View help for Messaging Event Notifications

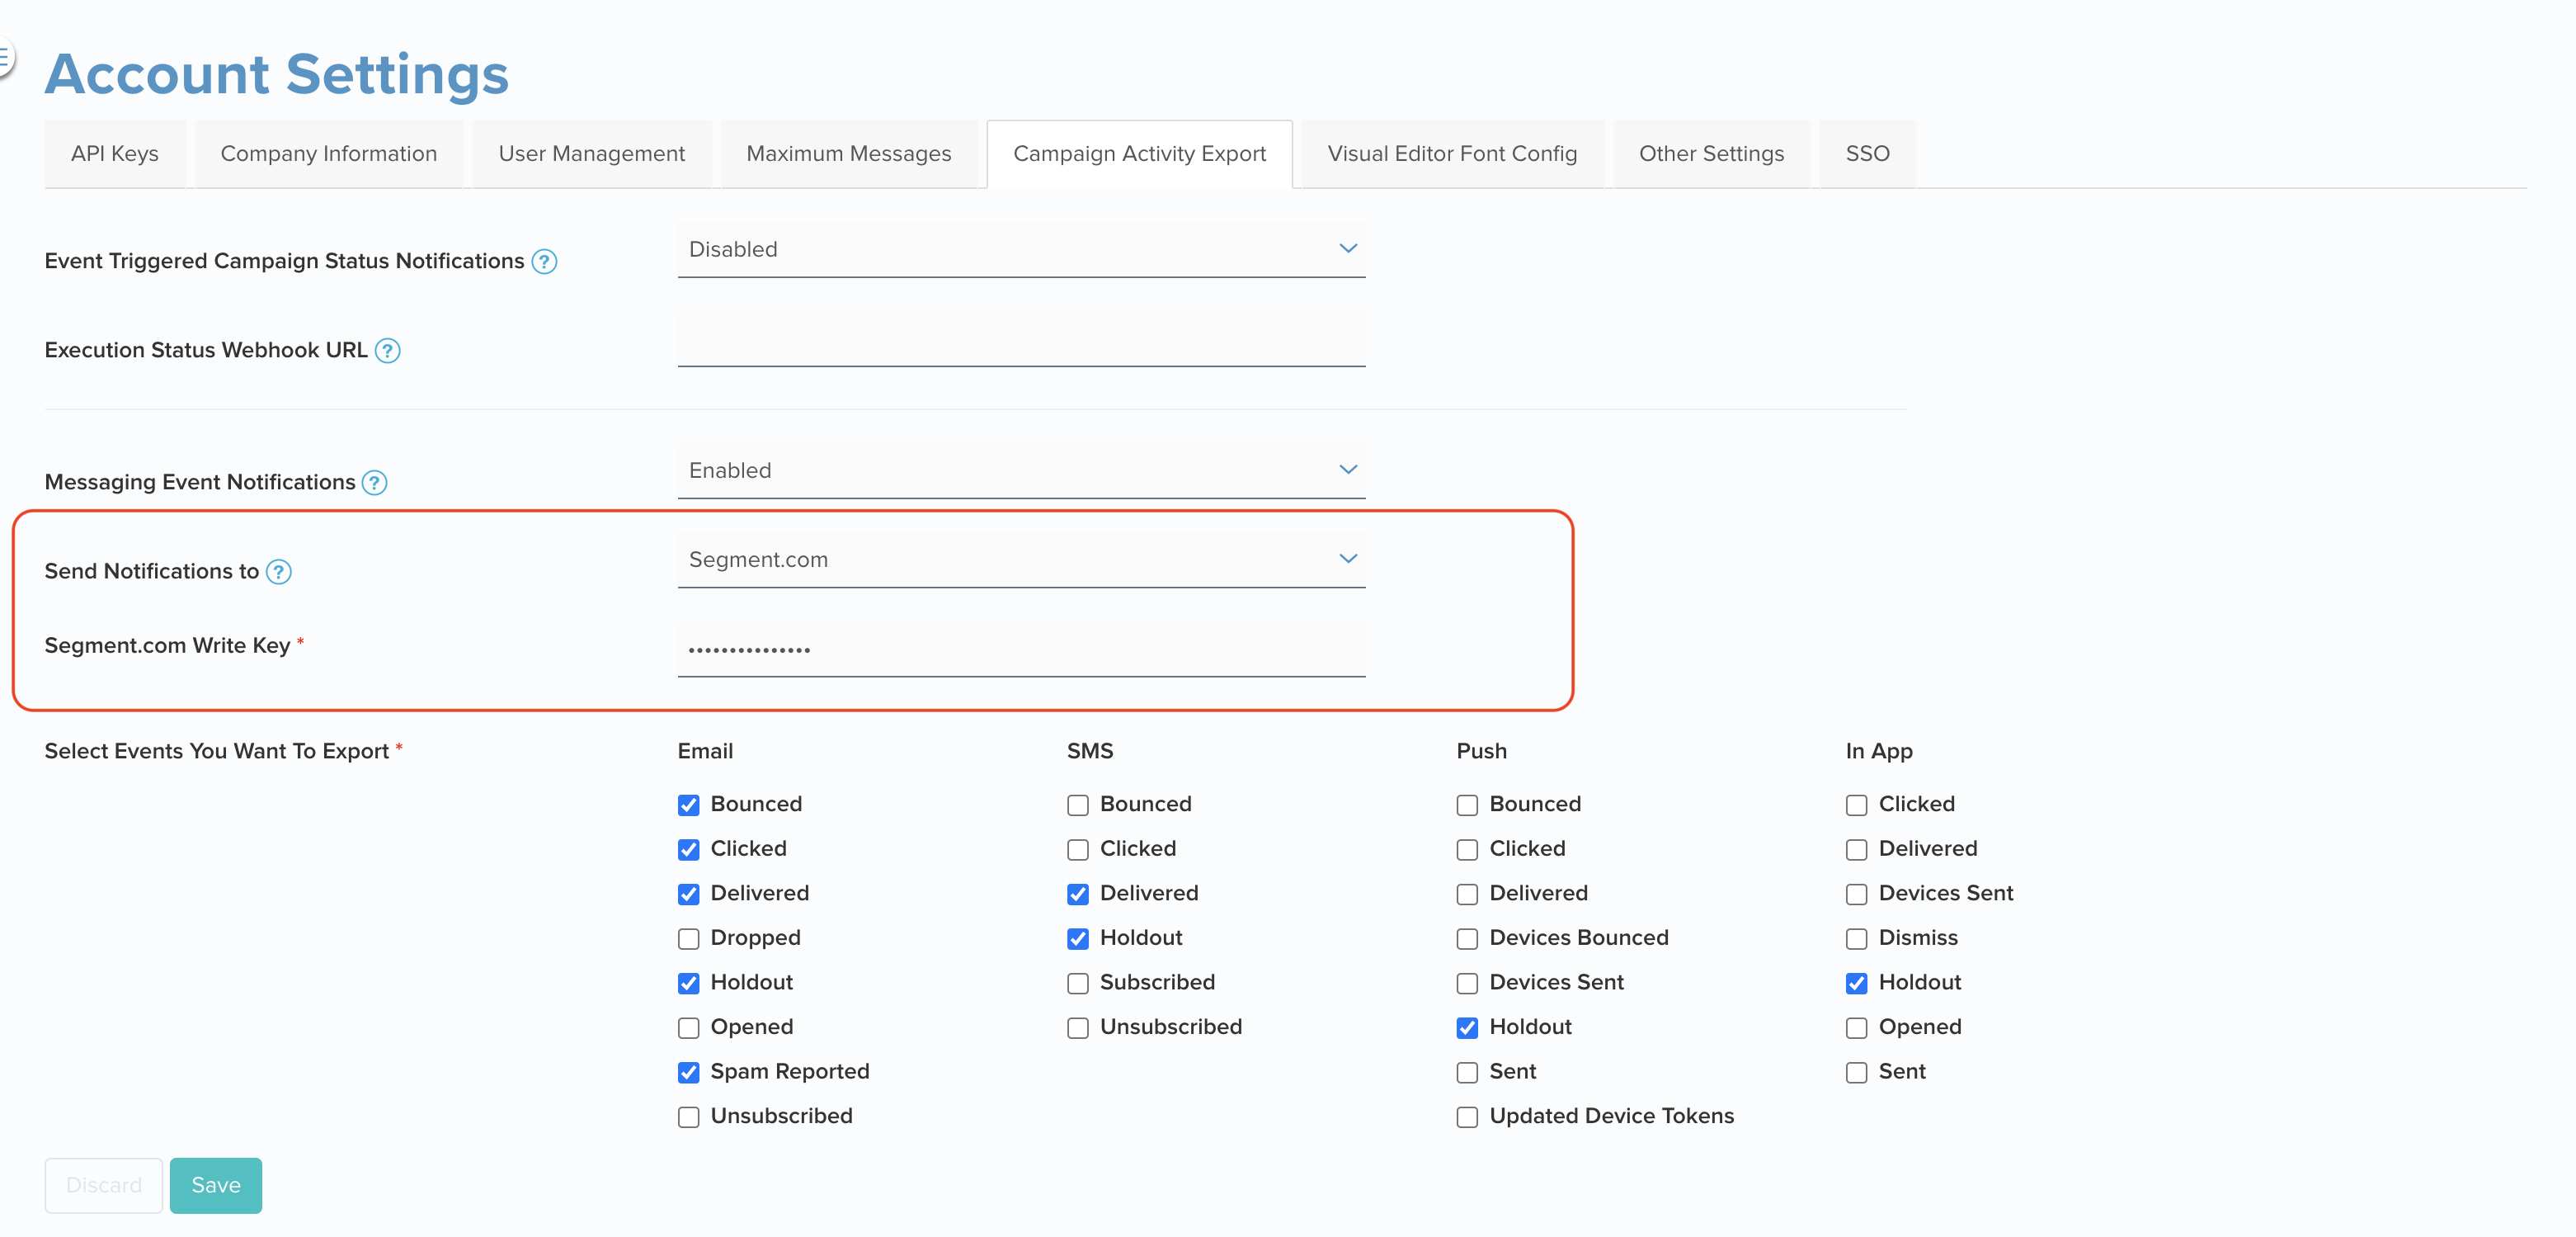click(x=374, y=483)
